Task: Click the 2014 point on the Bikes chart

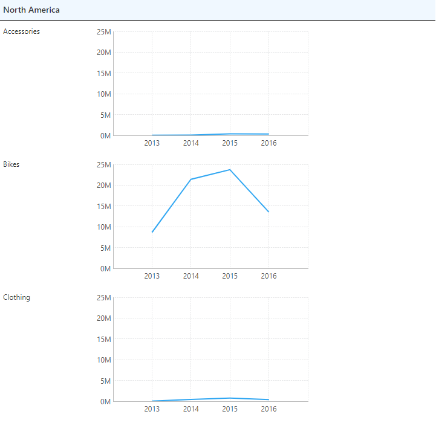Action: (190, 179)
